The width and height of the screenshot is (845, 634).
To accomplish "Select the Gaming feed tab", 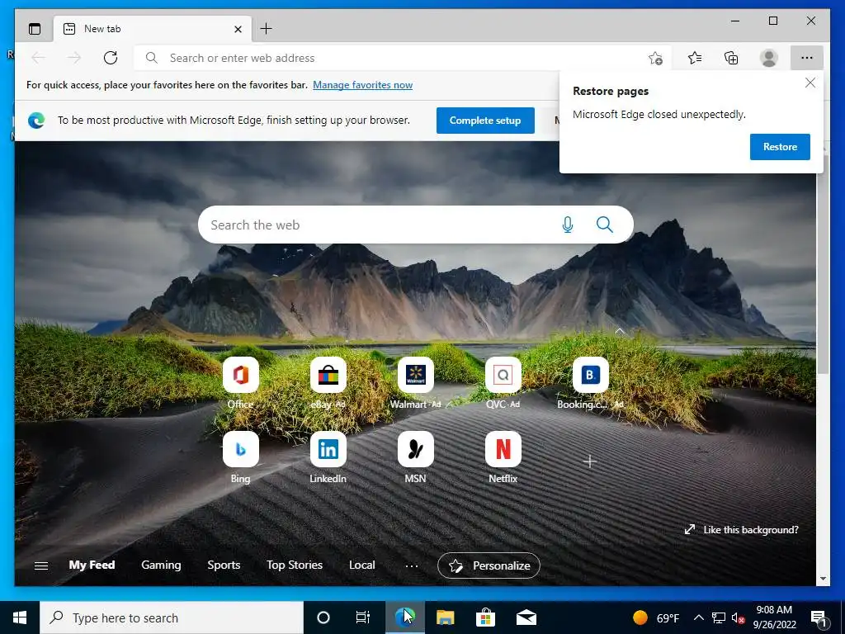I will 161,565.
